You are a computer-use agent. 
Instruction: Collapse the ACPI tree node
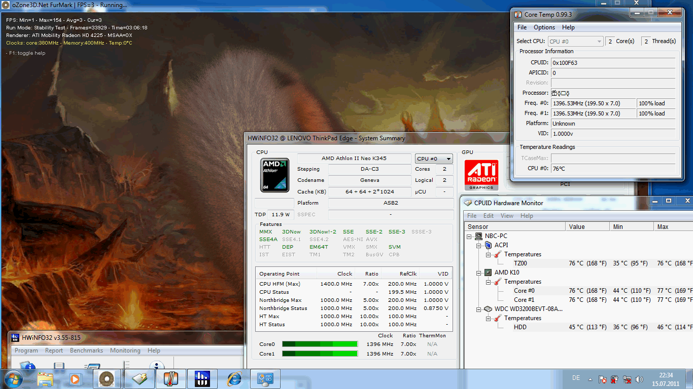(x=478, y=245)
